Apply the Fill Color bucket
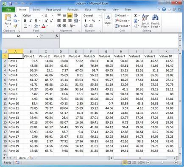Viewport: 184px width, 167px height. click(36, 26)
